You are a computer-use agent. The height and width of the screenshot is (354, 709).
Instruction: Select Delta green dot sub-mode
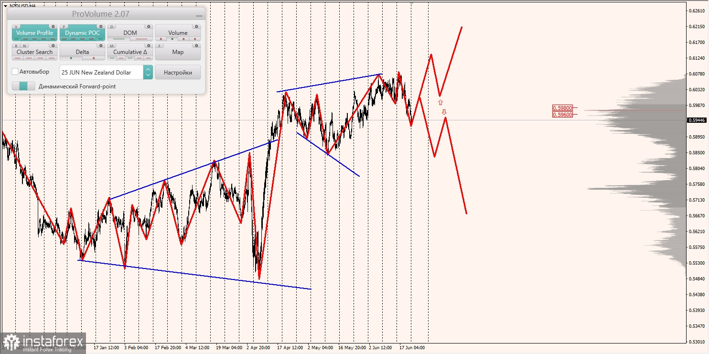(x=71, y=58)
